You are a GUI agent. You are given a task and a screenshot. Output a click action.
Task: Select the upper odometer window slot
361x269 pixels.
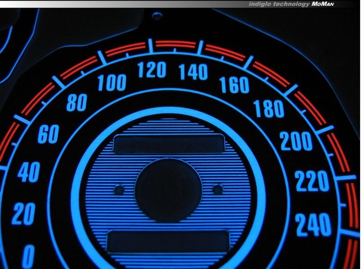[x=169, y=144]
